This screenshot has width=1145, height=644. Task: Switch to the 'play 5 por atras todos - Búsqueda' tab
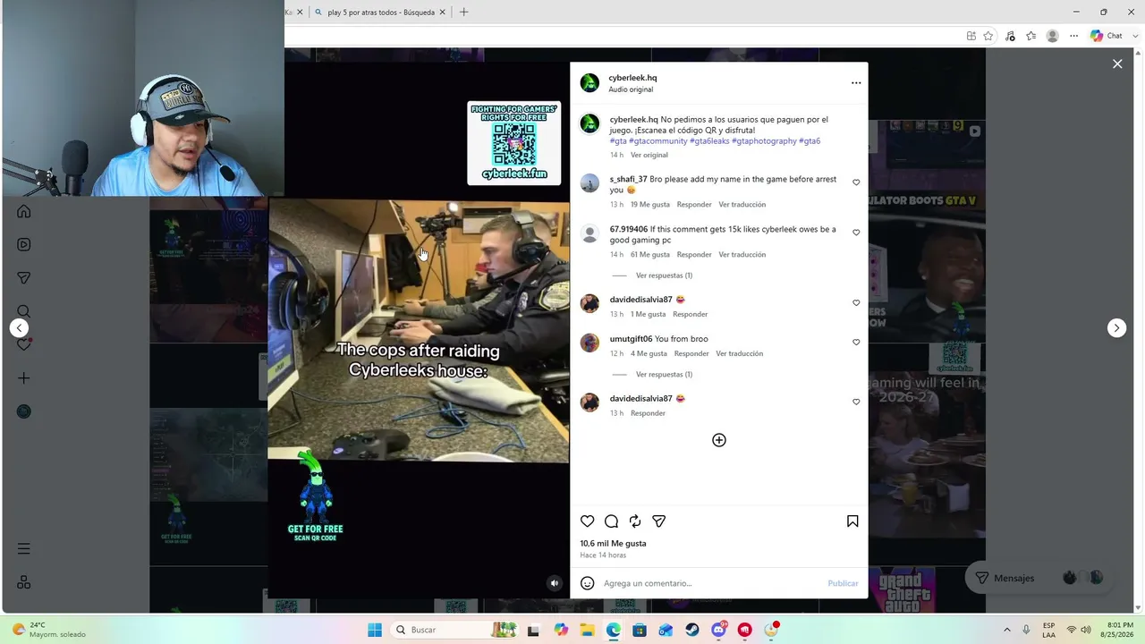[x=381, y=13]
